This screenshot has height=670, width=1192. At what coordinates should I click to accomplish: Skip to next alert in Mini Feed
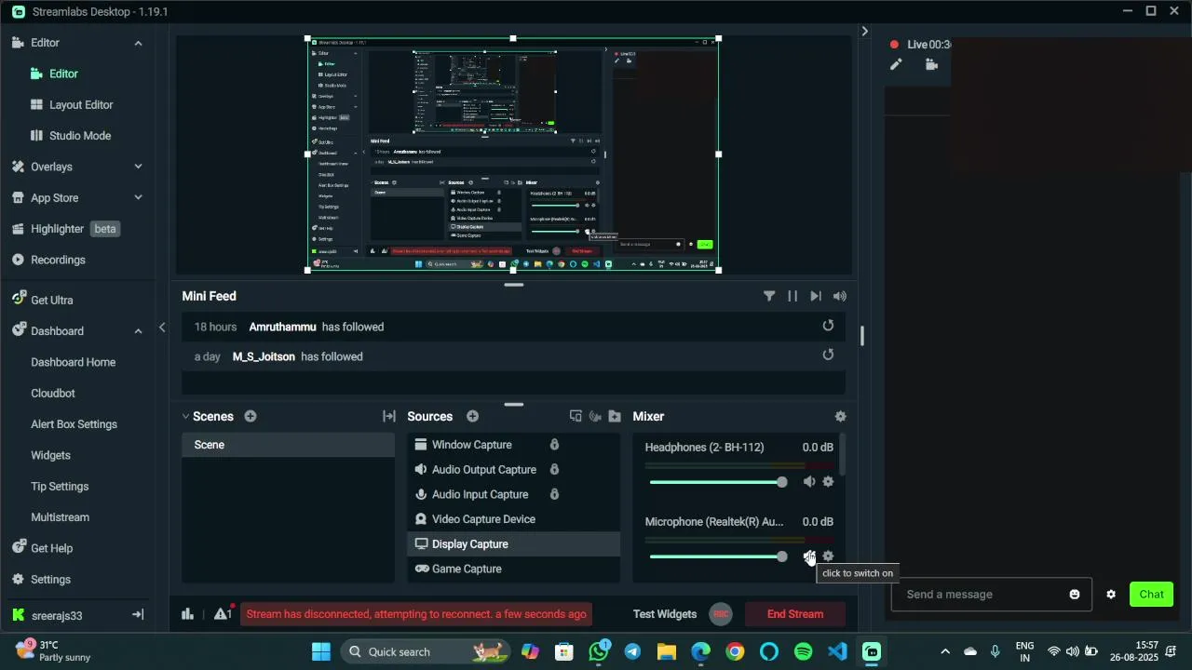tap(816, 296)
